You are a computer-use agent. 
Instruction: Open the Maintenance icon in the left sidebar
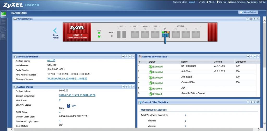(4, 37)
